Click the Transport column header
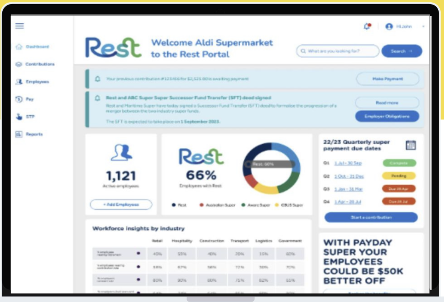Viewport: 444px width, 302px height. 239,241
